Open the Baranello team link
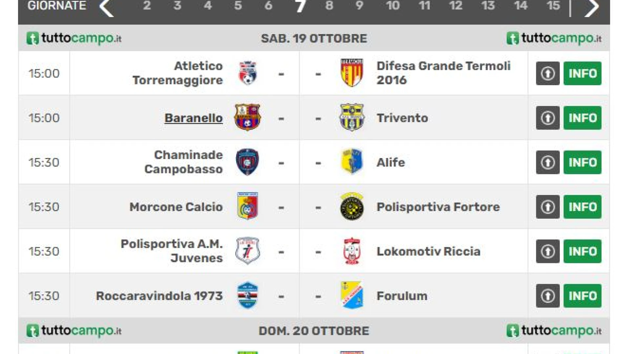This screenshot has height=354, width=630. (x=194, y=118)
